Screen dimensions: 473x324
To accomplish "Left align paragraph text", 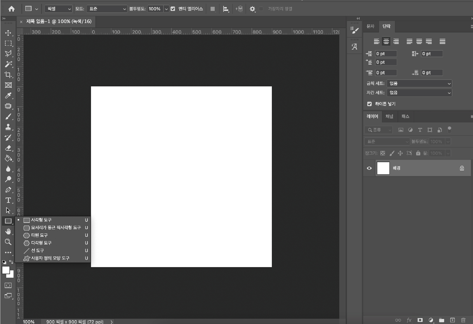I will pyautogui.click(x=376, y=41).
